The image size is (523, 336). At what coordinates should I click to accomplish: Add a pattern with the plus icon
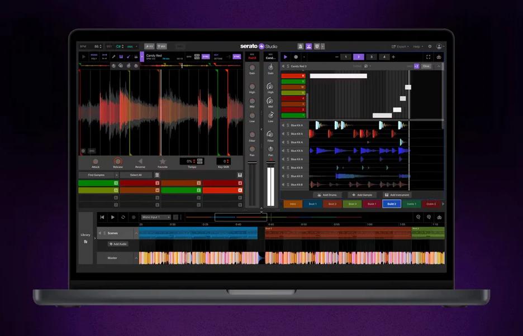pyautogui.click(x=393, y=57)
